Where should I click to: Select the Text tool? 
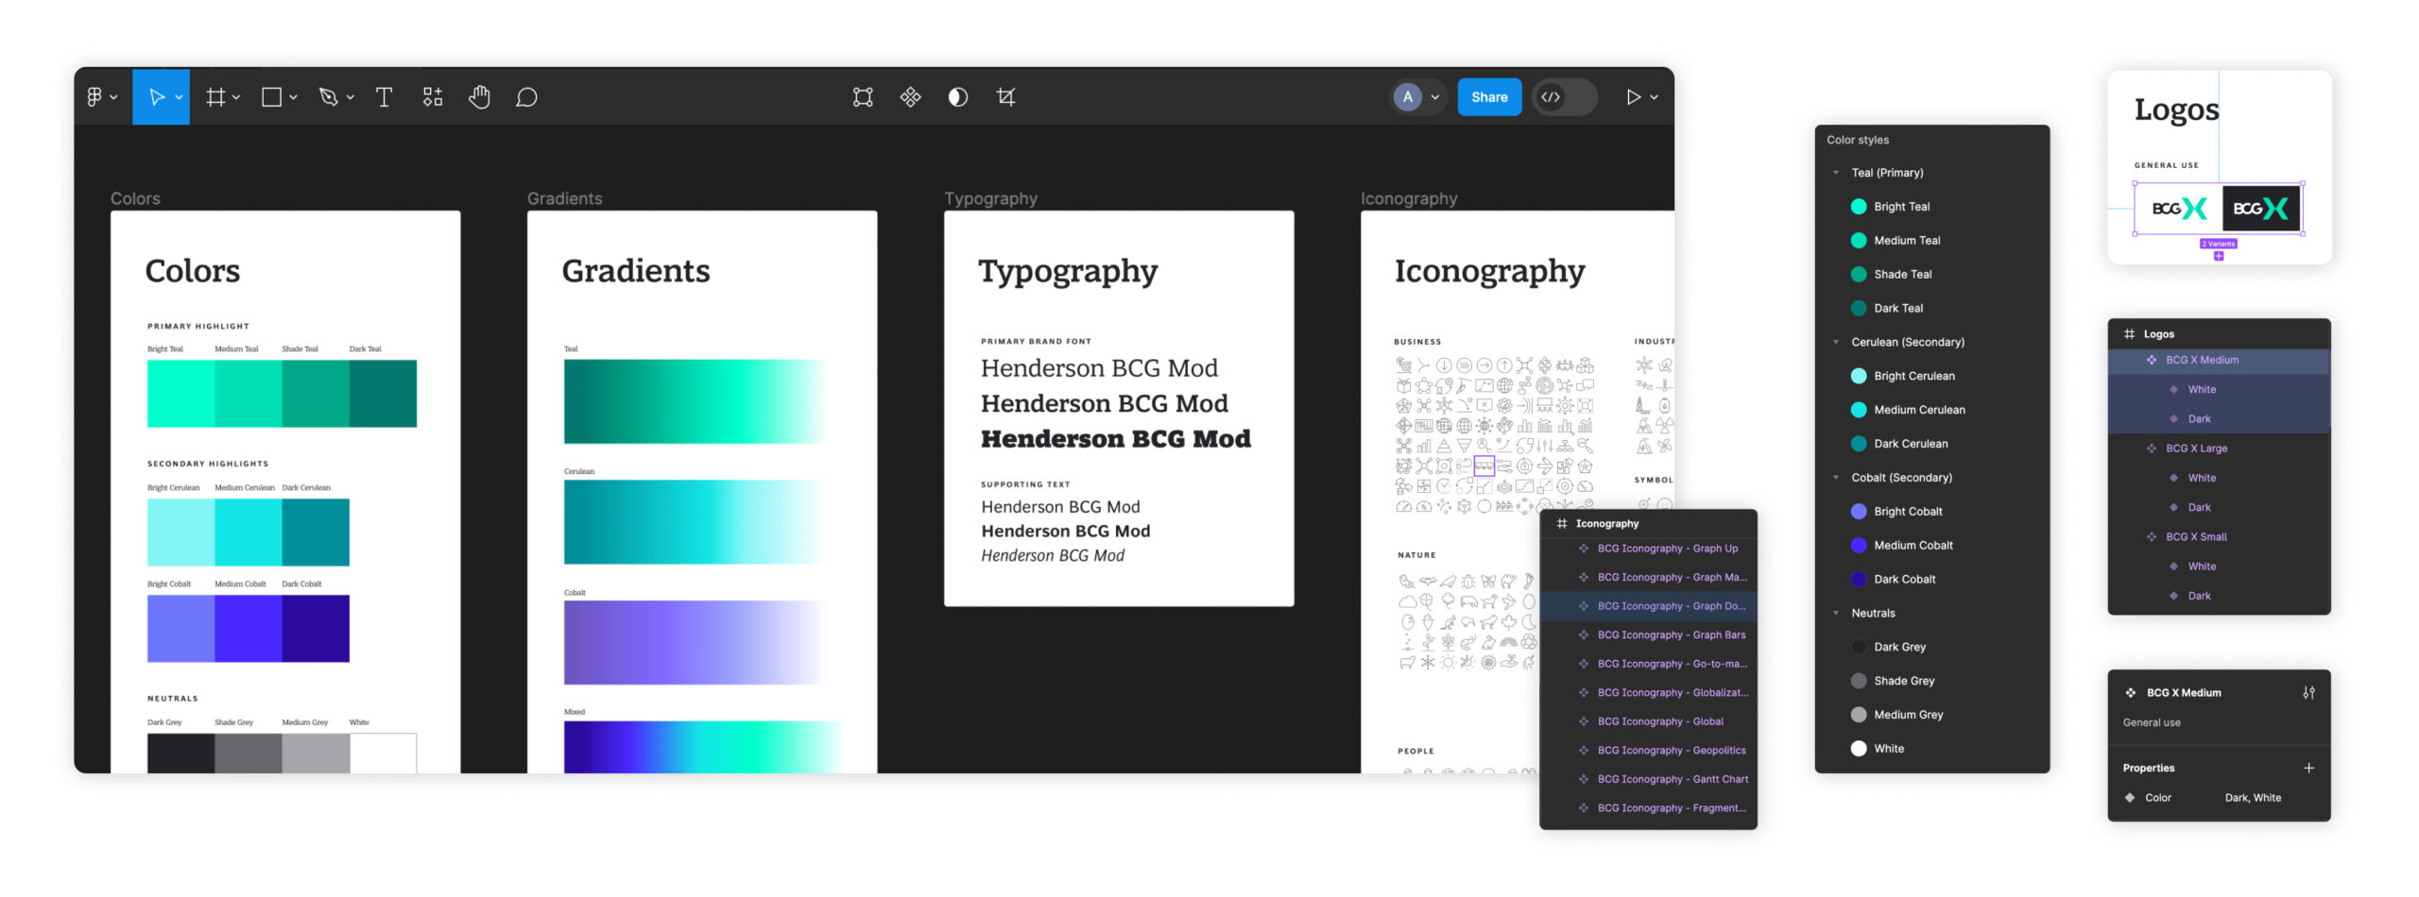tap(384, 97)
